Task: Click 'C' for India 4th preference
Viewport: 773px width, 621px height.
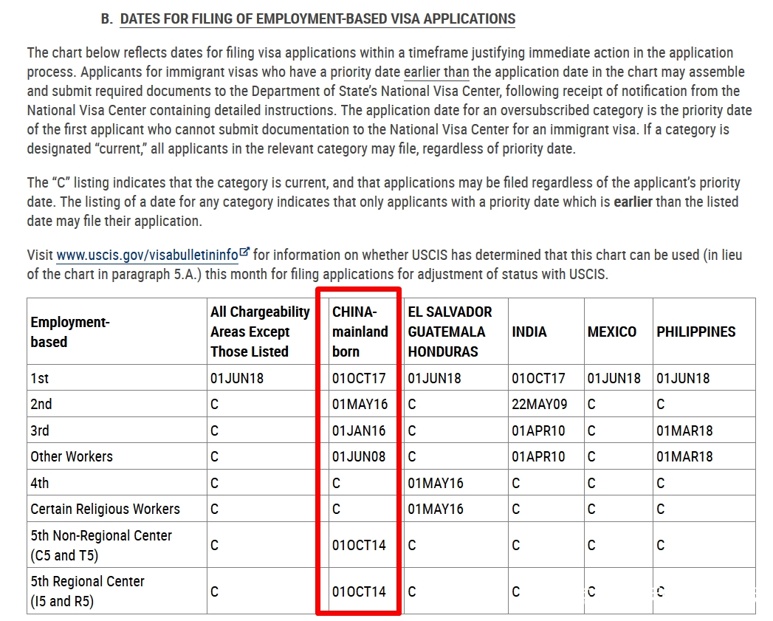Action: click(515, 483)
